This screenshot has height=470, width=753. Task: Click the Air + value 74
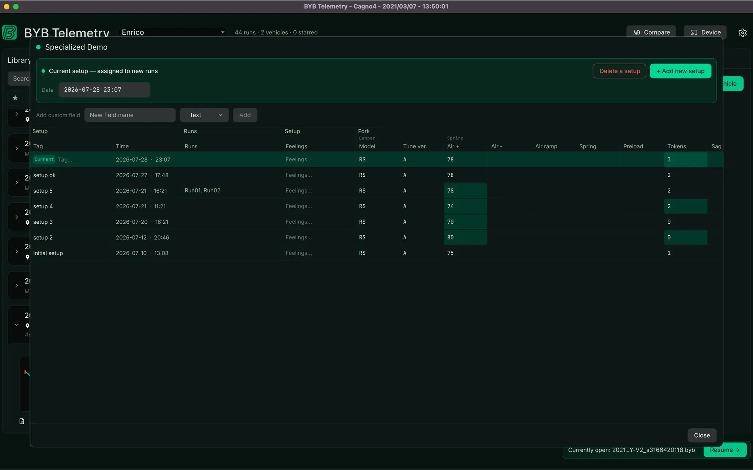465,206
